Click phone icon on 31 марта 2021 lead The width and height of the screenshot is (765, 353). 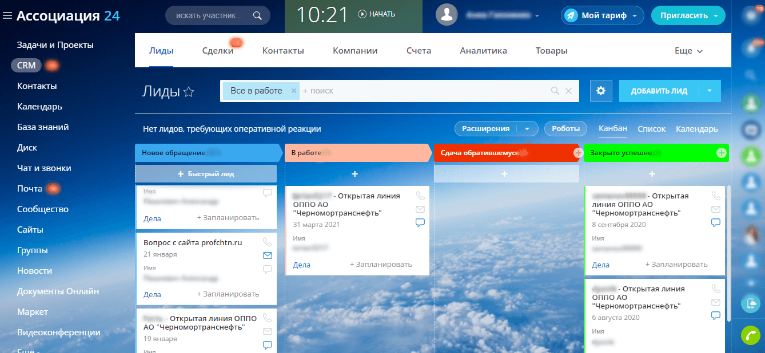[420, 196]
